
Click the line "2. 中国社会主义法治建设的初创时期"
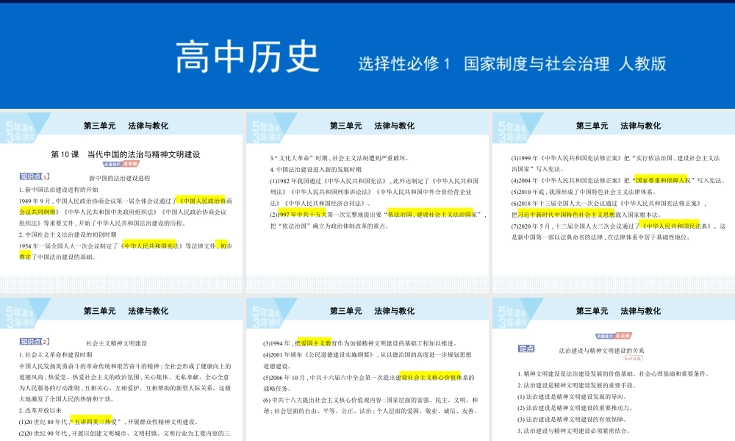click(68, 234)
